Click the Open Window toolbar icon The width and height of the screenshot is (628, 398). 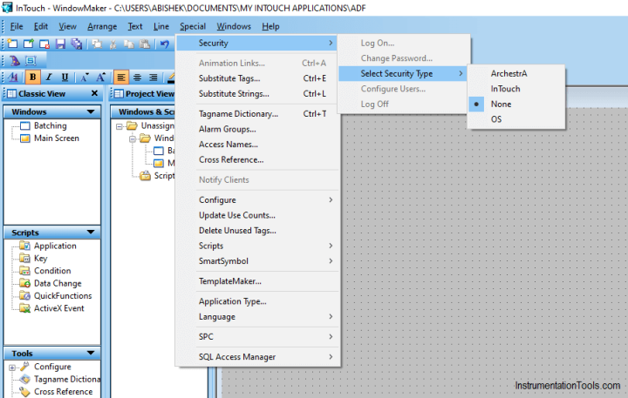[x=29, y=44]
